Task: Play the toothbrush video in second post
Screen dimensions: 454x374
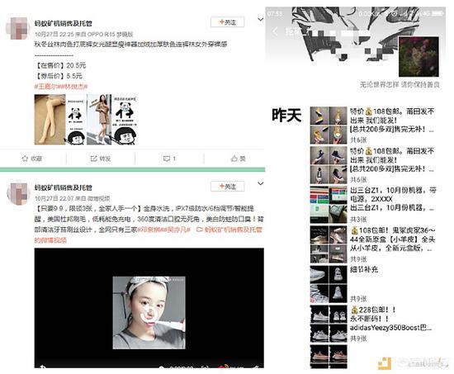Action: point(149,308)
